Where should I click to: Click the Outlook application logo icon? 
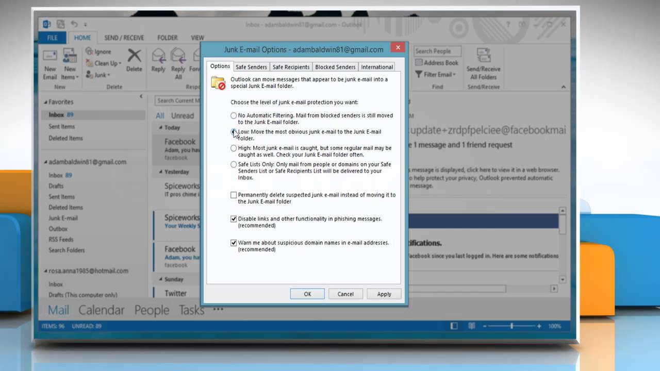(47, 24)
